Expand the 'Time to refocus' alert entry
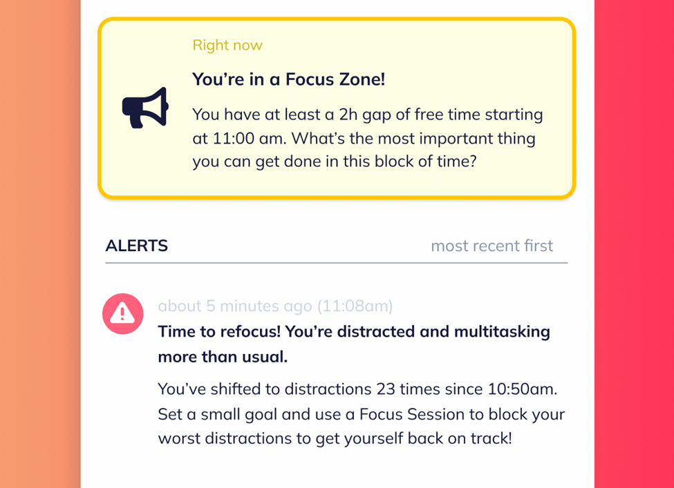Viewport: 674px width, 488px height. 354,344
